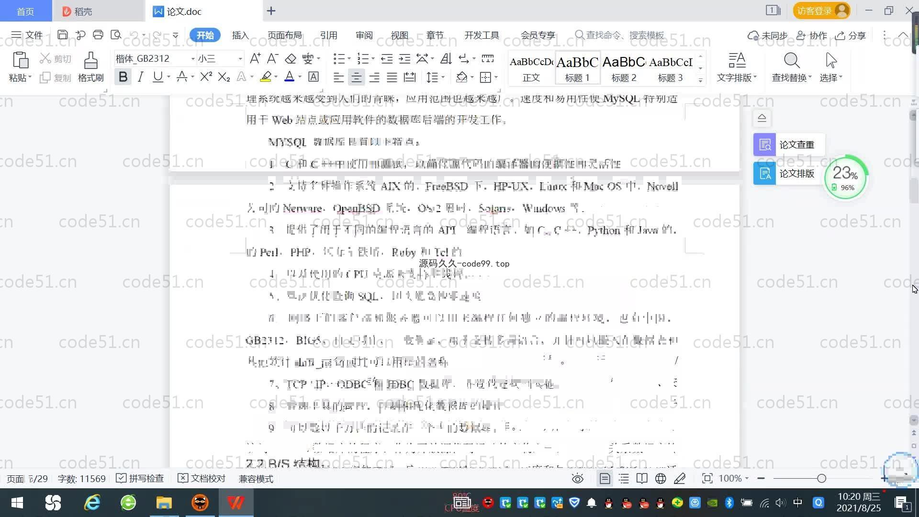Screen dimensions: 919x517
Task: Toggle bulleted list formatting
Action: pos(339,59)
